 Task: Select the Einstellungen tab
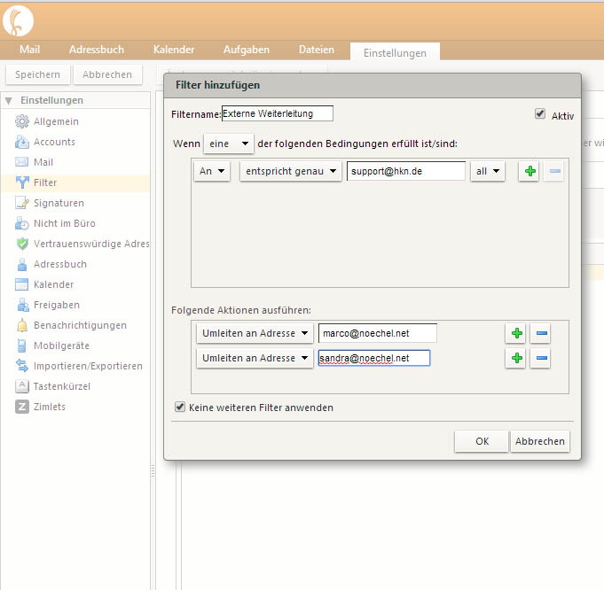pyautogui.click(x=395, y=53)
